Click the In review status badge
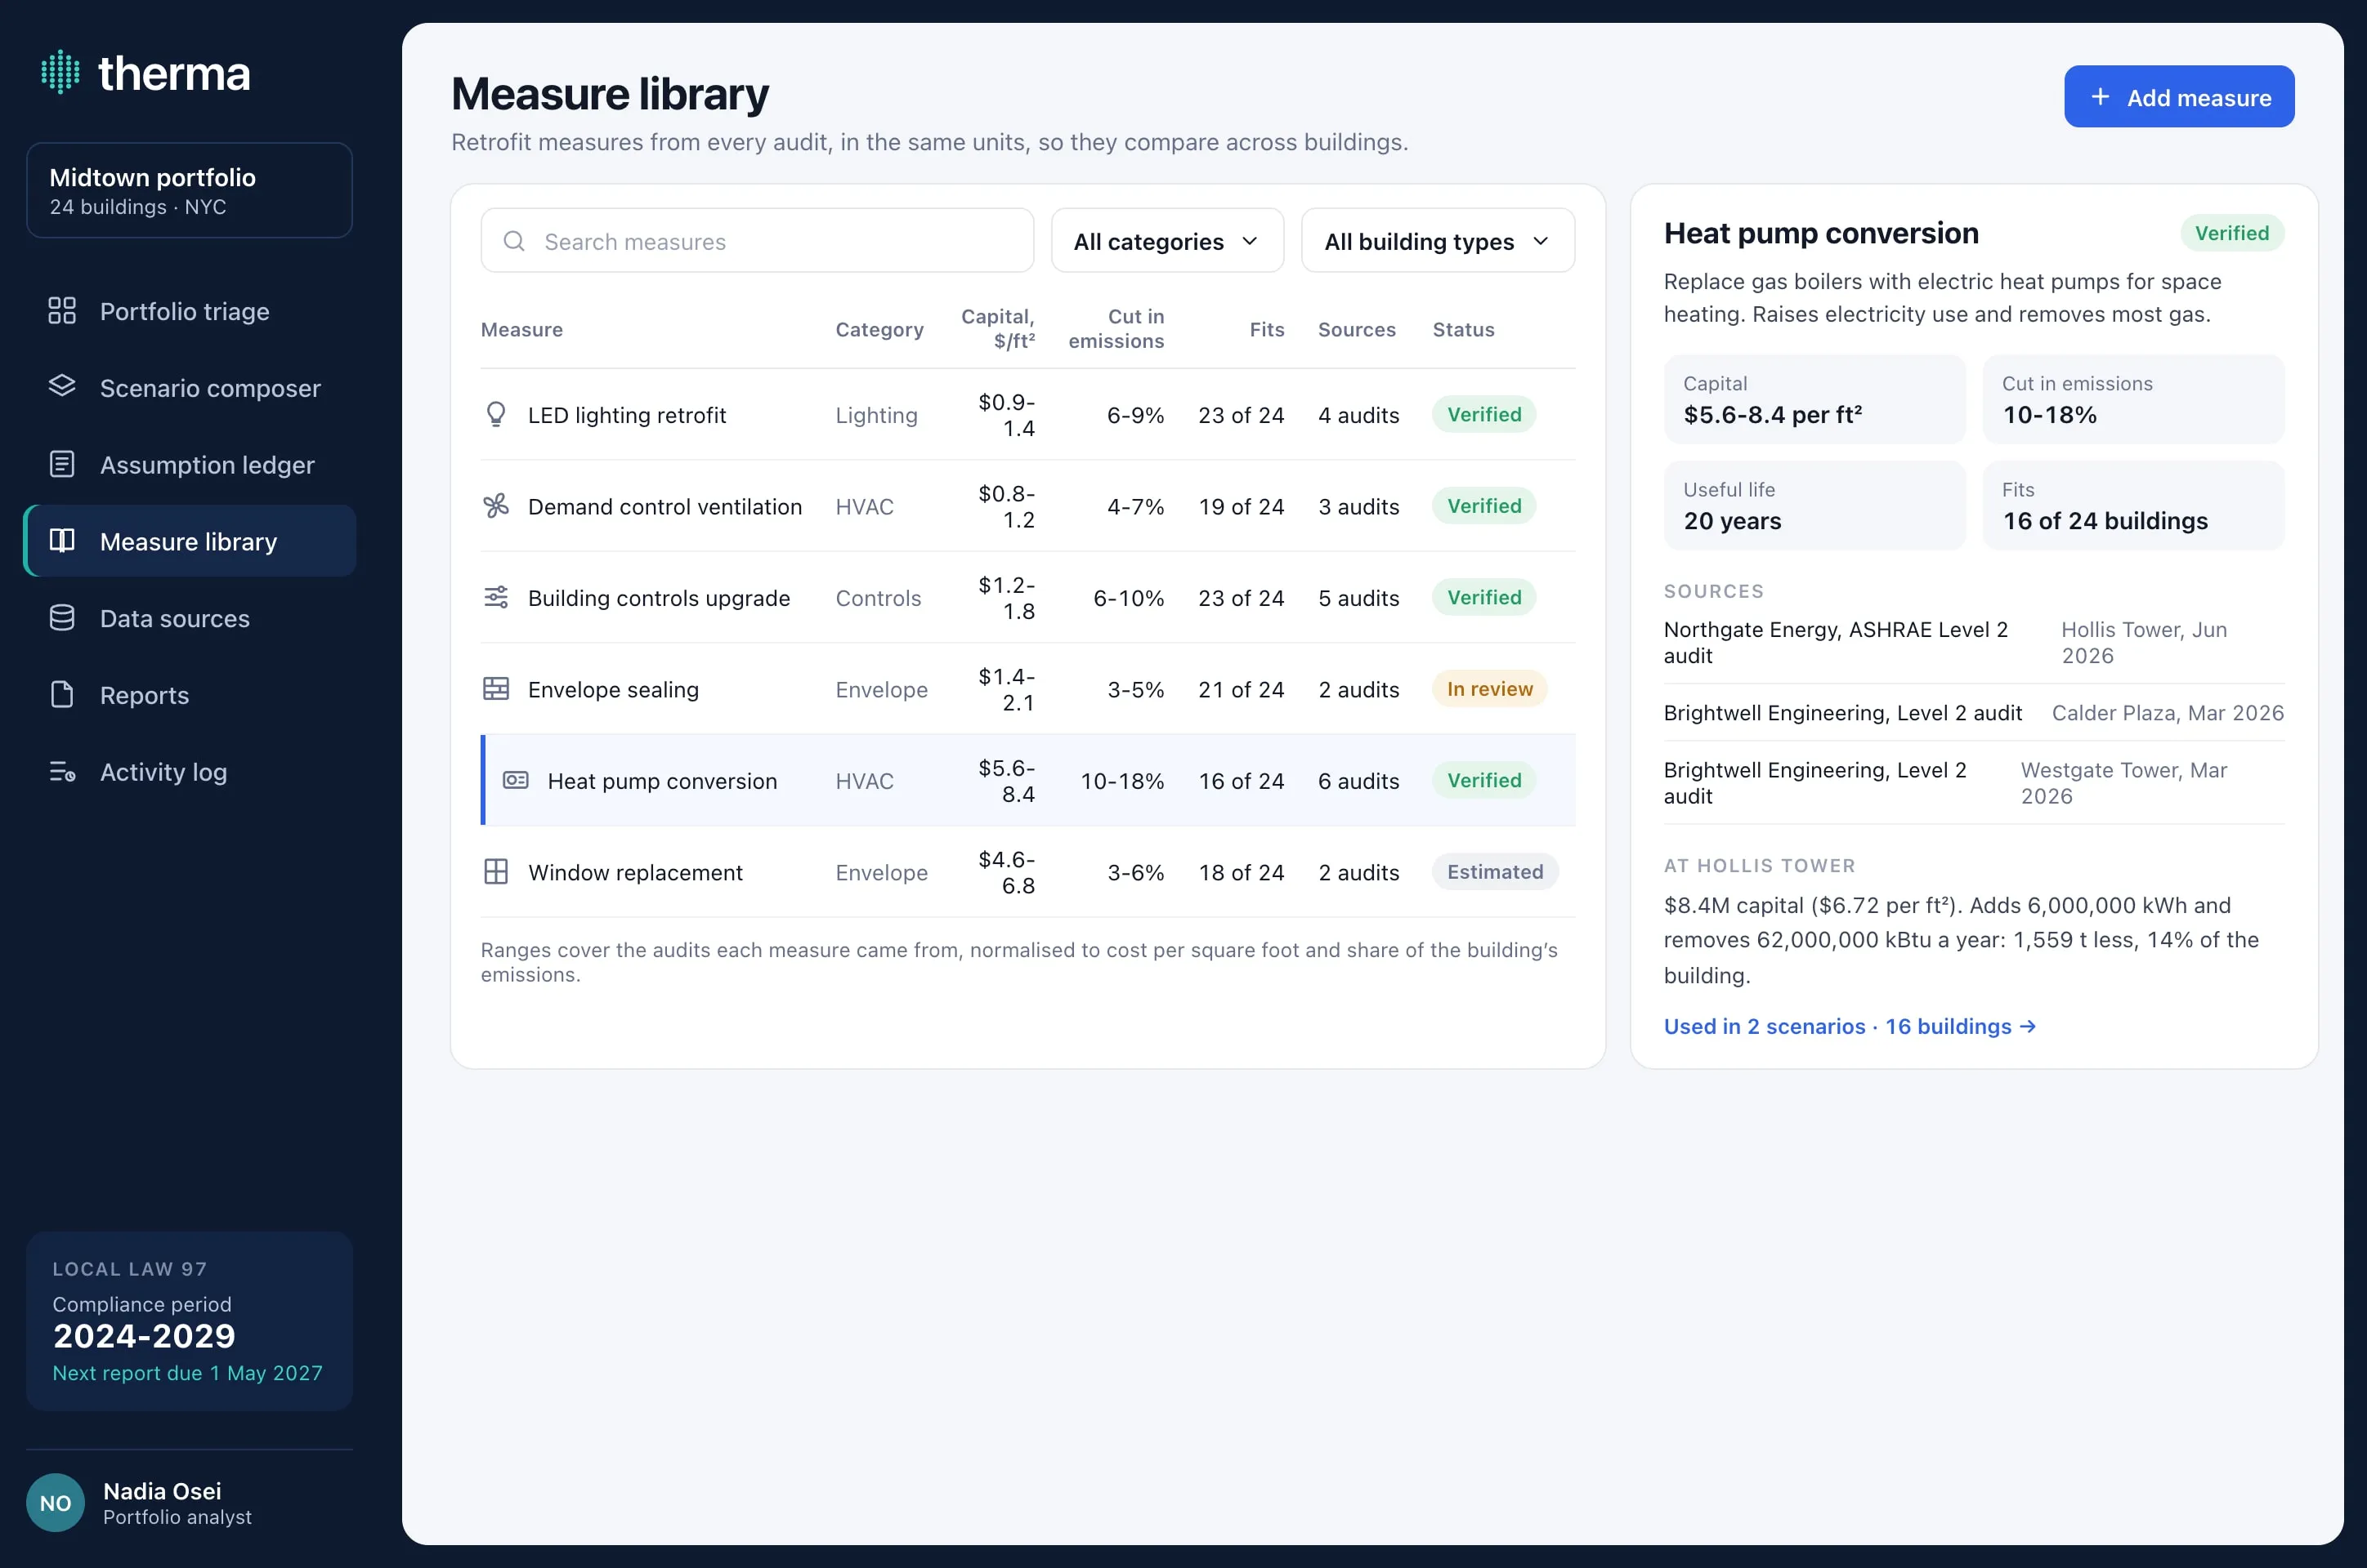 1489,688
